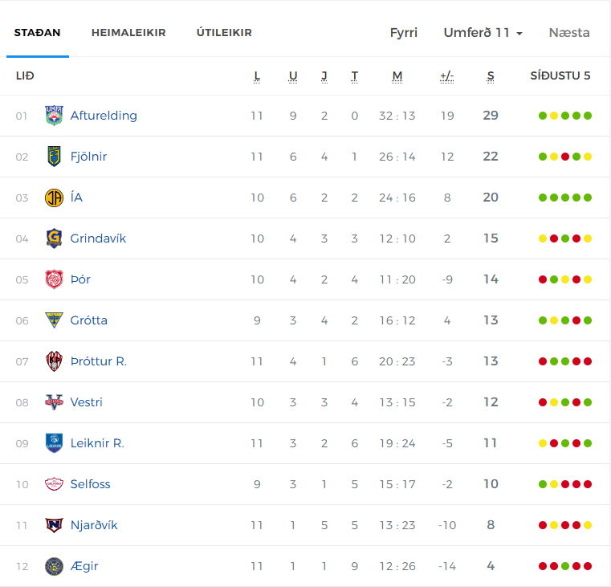Switch to the Heimaleikir tab
611x587 pixels.
[128, 33]
